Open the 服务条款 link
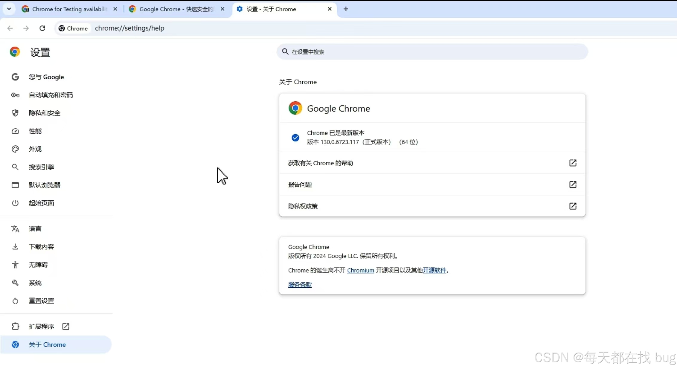The height and width of the screenshot is (369, 677). (x=300, y=285)
